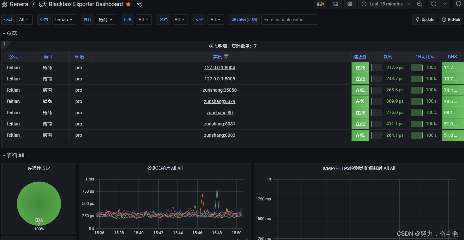Focus the URL筛选 variable input field
The width and height of the screenshot is (464, 240).
[290, 20]
